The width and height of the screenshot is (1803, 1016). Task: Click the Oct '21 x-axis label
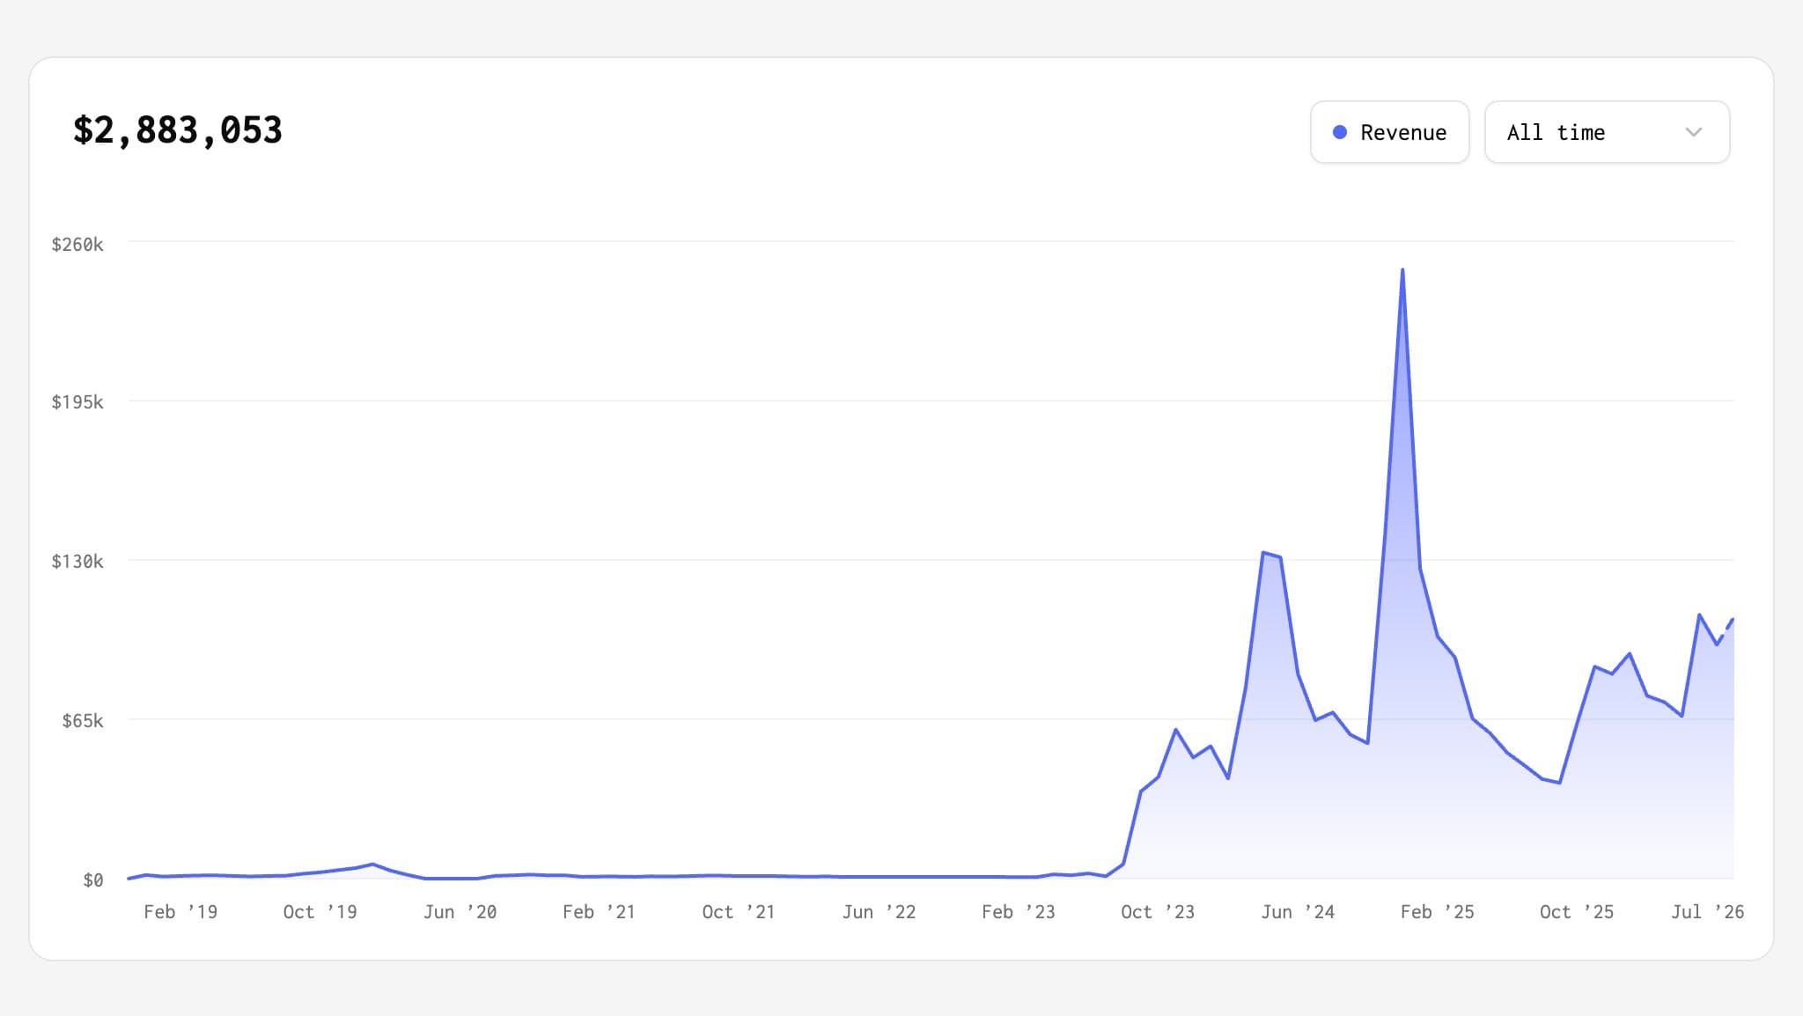739,912
